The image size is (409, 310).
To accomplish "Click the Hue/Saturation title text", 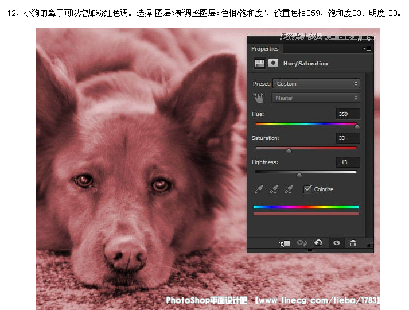I will 305,63.
